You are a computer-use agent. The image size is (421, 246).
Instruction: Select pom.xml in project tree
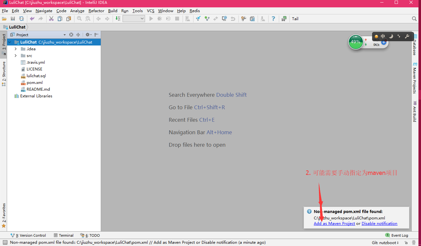pos(35,83)
